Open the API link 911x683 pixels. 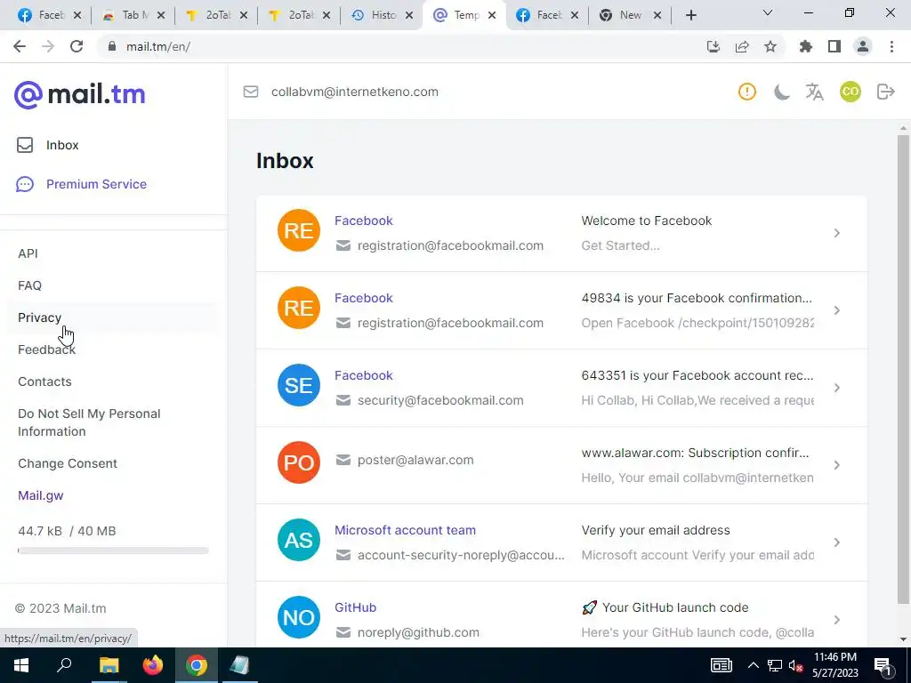pos(28,253)
